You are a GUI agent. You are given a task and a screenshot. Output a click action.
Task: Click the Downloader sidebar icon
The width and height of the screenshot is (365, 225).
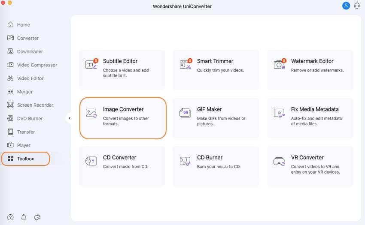click(x=10, y=51)
